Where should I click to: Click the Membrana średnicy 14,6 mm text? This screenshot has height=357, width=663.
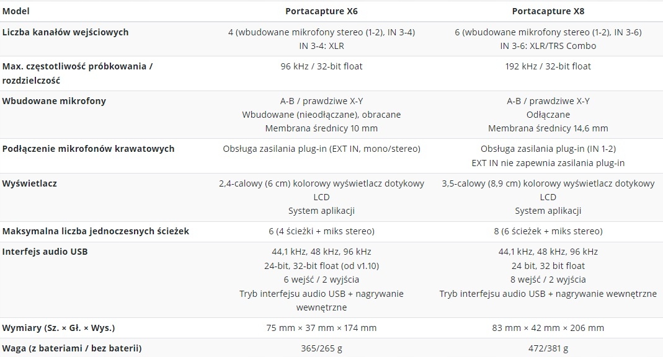pos(548,128)
